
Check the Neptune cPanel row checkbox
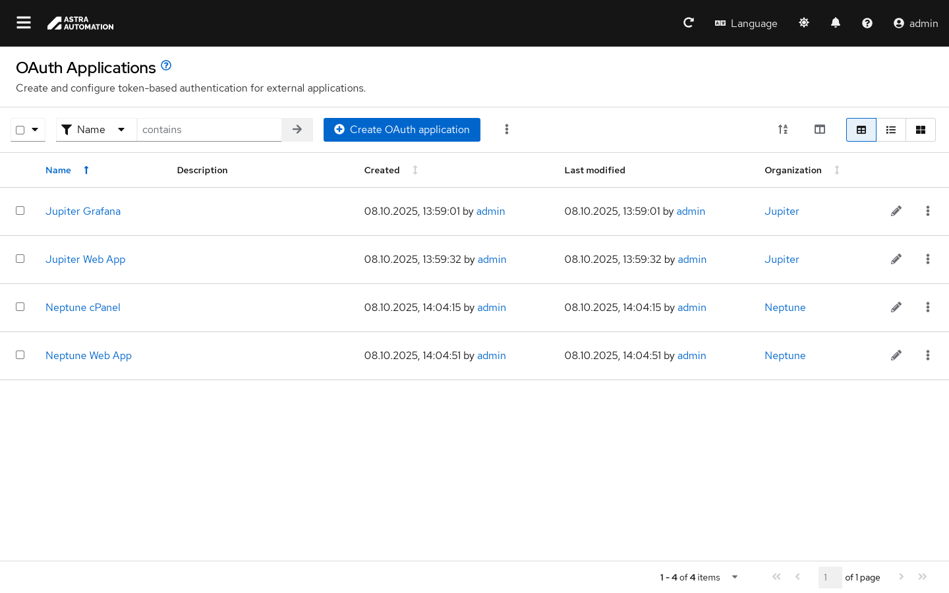click(x=20, y=307)
